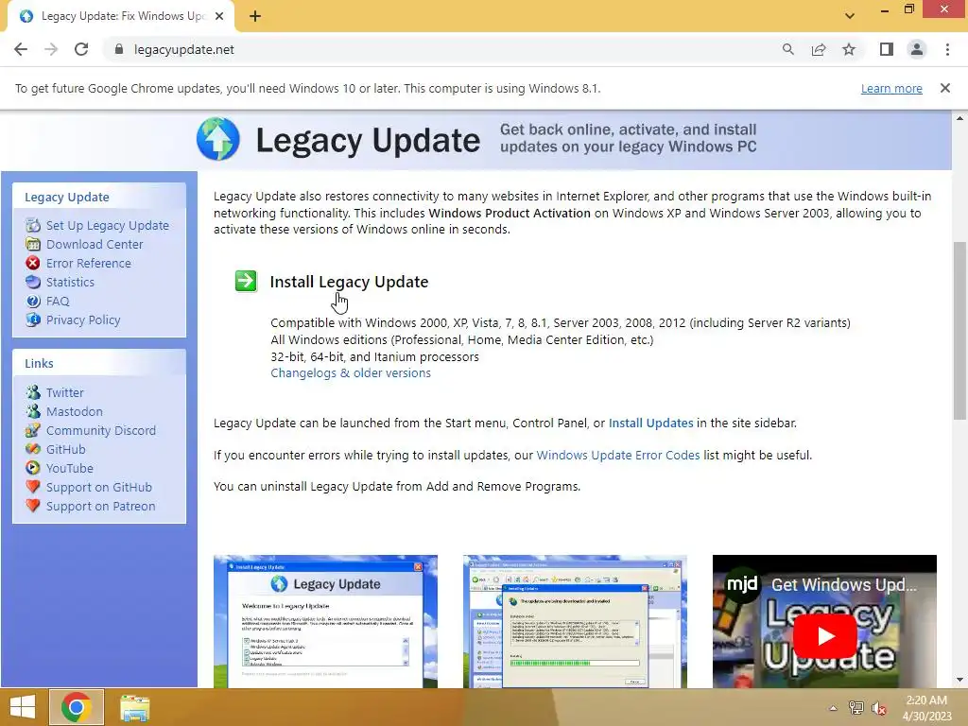968x726 pixels.
Task: Click the red Error Reference icon
Action: (33, 263)
